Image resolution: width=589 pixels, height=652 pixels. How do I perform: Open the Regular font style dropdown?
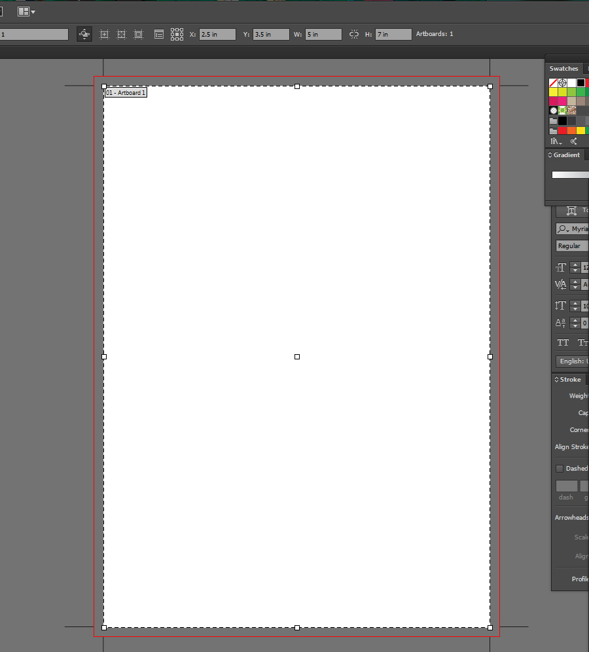[x=572, y=246]
